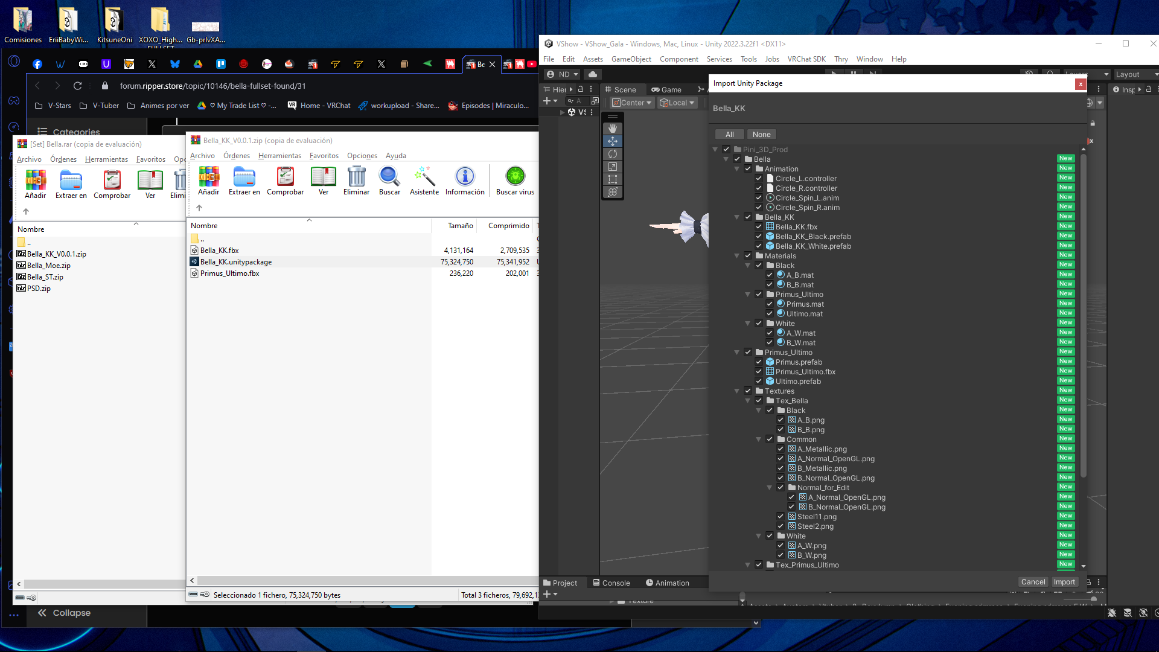Open the VRChat SDK menu
Viewport: 1159px width, 652px height.
tap(806, 59)
